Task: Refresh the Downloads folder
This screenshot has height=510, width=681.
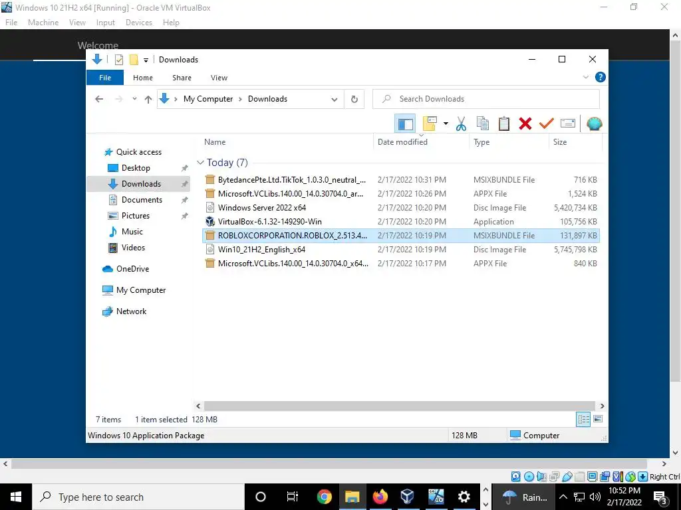Action: pyautogui.click(x=354, y=100)
